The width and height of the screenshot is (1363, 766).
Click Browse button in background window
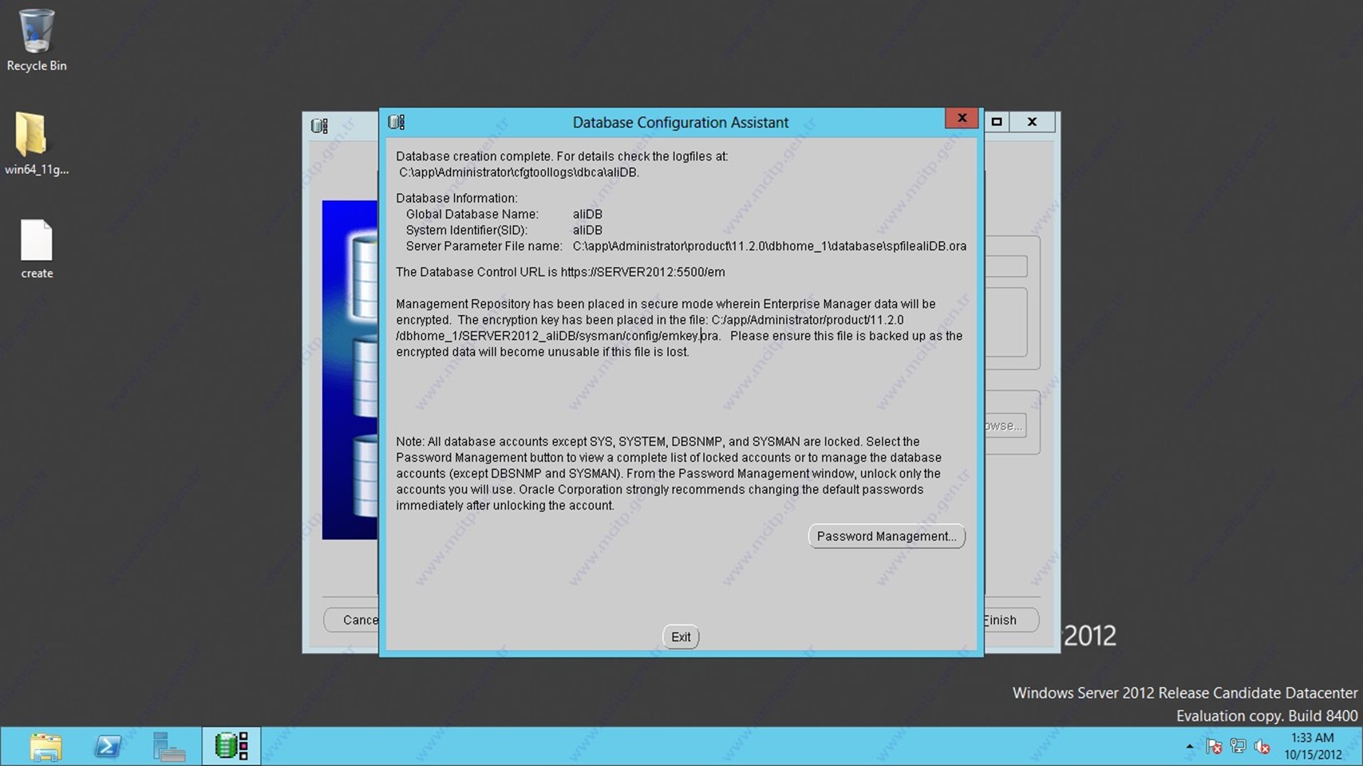[x=1004, y=425]
